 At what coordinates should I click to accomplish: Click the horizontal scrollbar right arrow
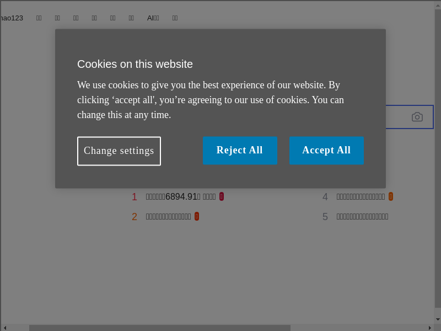(x=429, y=328)
